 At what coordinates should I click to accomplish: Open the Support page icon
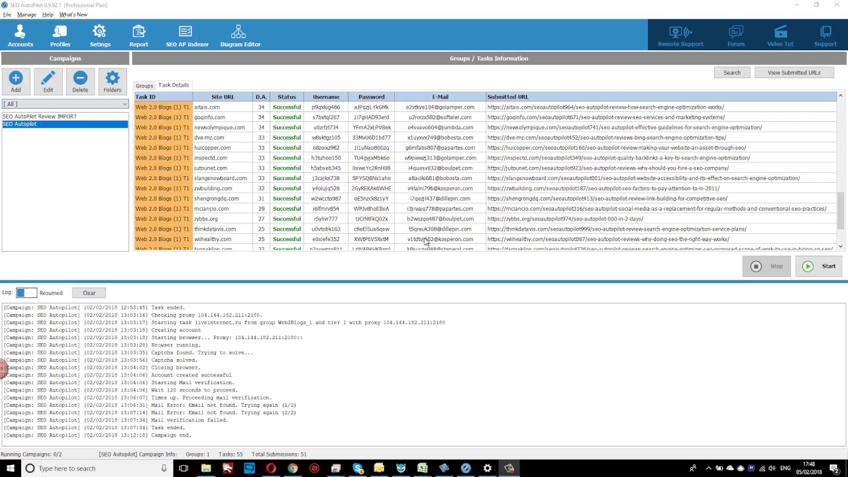point(825,36)
